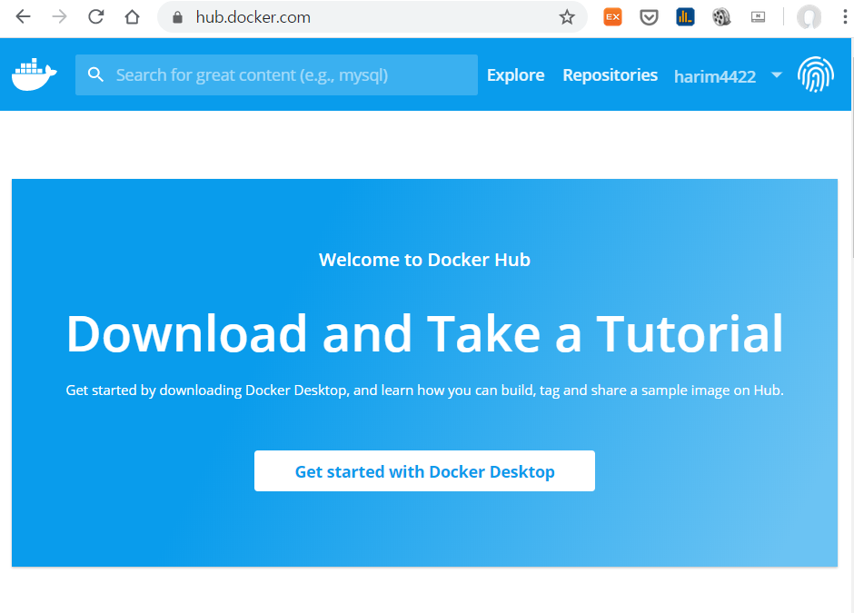The image size is (854, 613).
Task: Reload the page with the refresh icon
Action: (96, 17)
